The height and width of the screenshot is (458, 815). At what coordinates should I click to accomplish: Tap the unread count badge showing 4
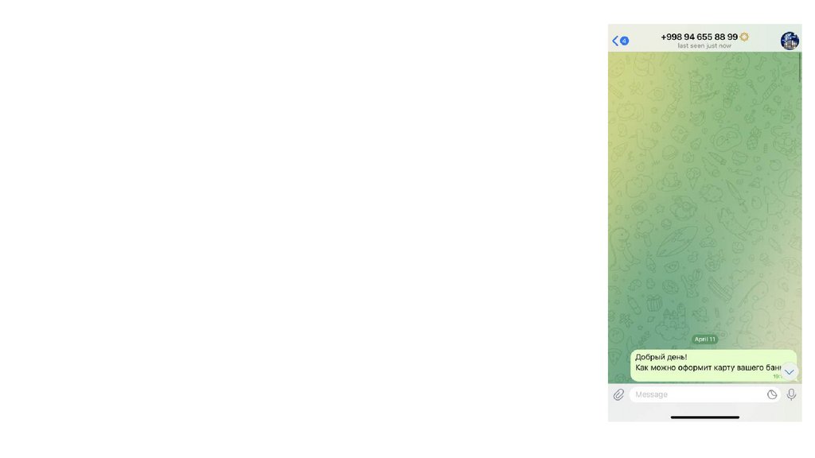tap(624, 41)
